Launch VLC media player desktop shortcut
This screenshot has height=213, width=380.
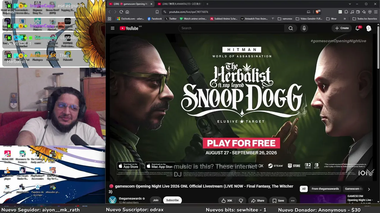pos(7,174)
